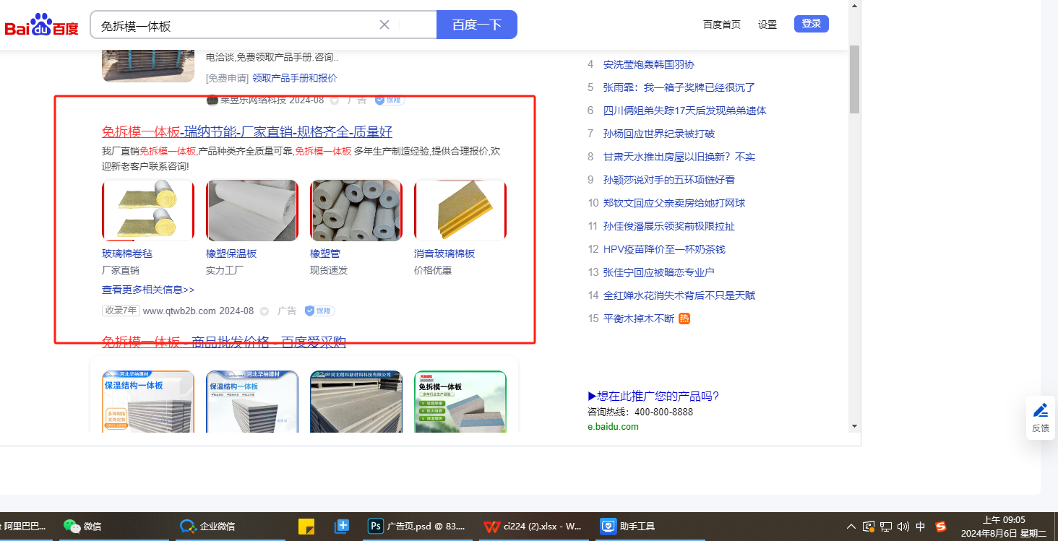1058x541 pixels.
Task: Click the Sogou S tray icon
Action: (941, 527)
